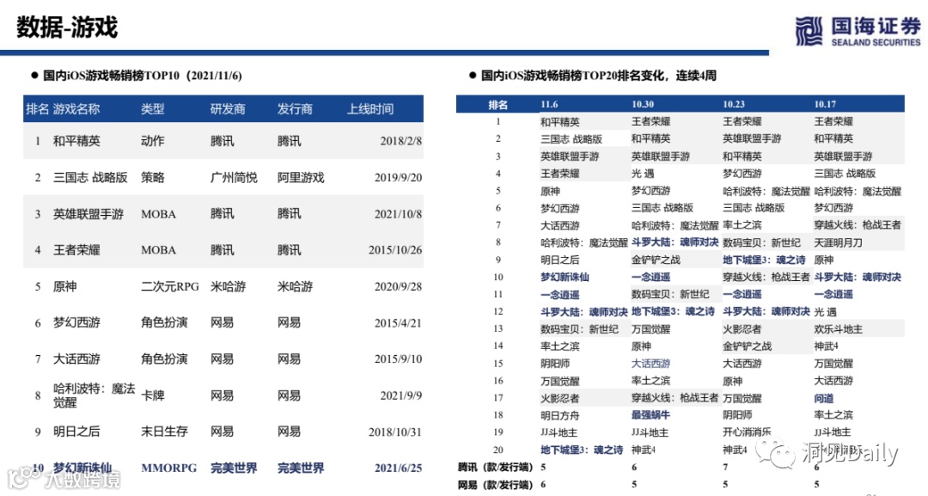The height and width of the screenshot is (496, 928).
Task: Click the 卡牌 type cell
Action: [153, 395]
